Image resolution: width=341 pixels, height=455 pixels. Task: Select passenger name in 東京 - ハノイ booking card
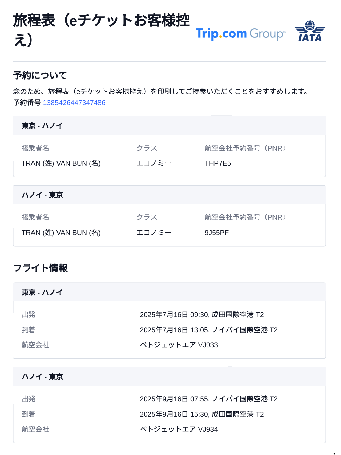61,163
